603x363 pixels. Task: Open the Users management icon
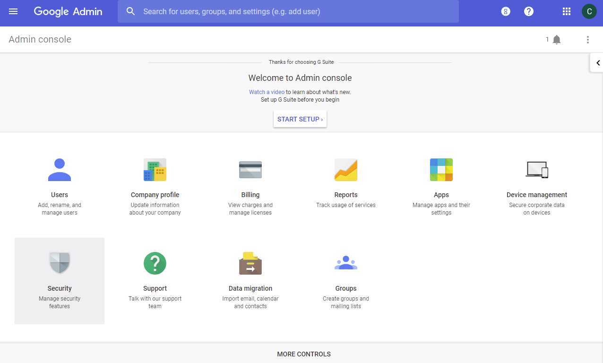tap(60, 169)
